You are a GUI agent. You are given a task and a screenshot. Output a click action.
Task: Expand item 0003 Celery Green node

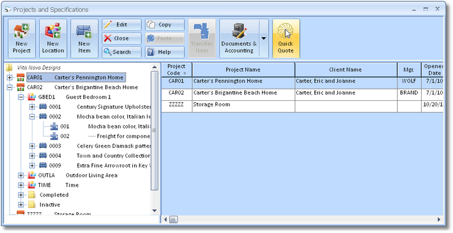coord(32,146)
